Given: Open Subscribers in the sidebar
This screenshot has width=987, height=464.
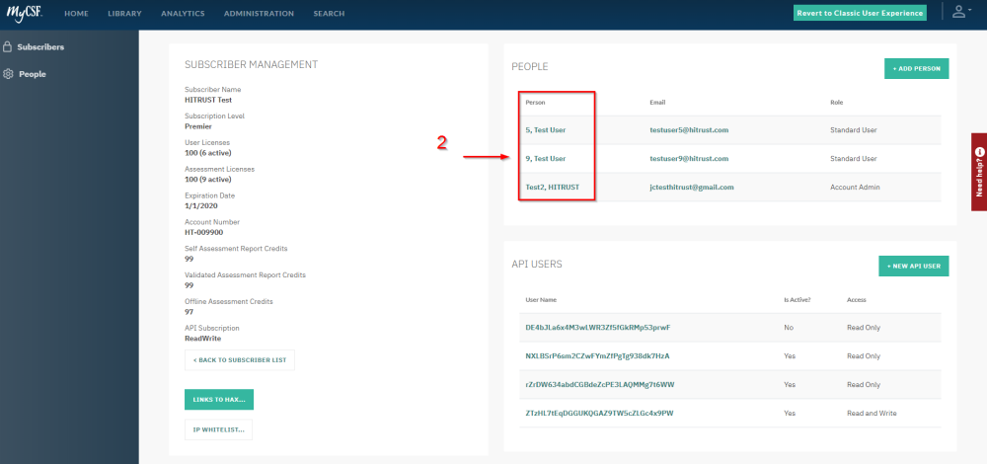Looking at the screenshot, I should click(x=40, y=47).
